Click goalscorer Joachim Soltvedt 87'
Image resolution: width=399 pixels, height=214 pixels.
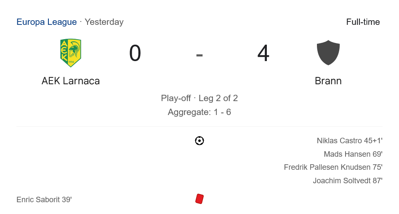pyautogui.click(x=347, y=181)
